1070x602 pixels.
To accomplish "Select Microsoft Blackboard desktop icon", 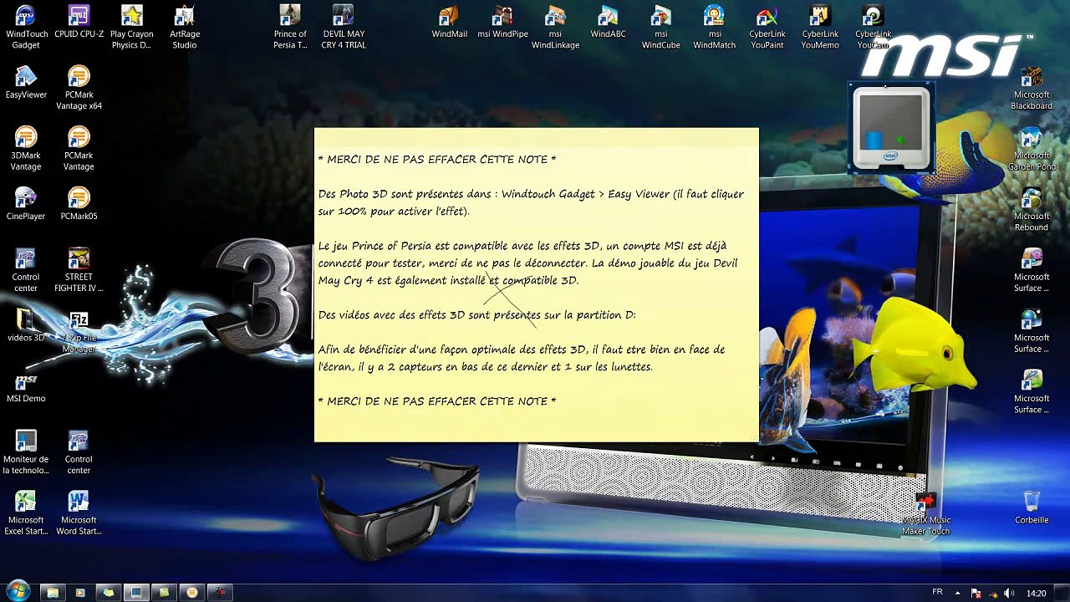I will pos(1032,88).
